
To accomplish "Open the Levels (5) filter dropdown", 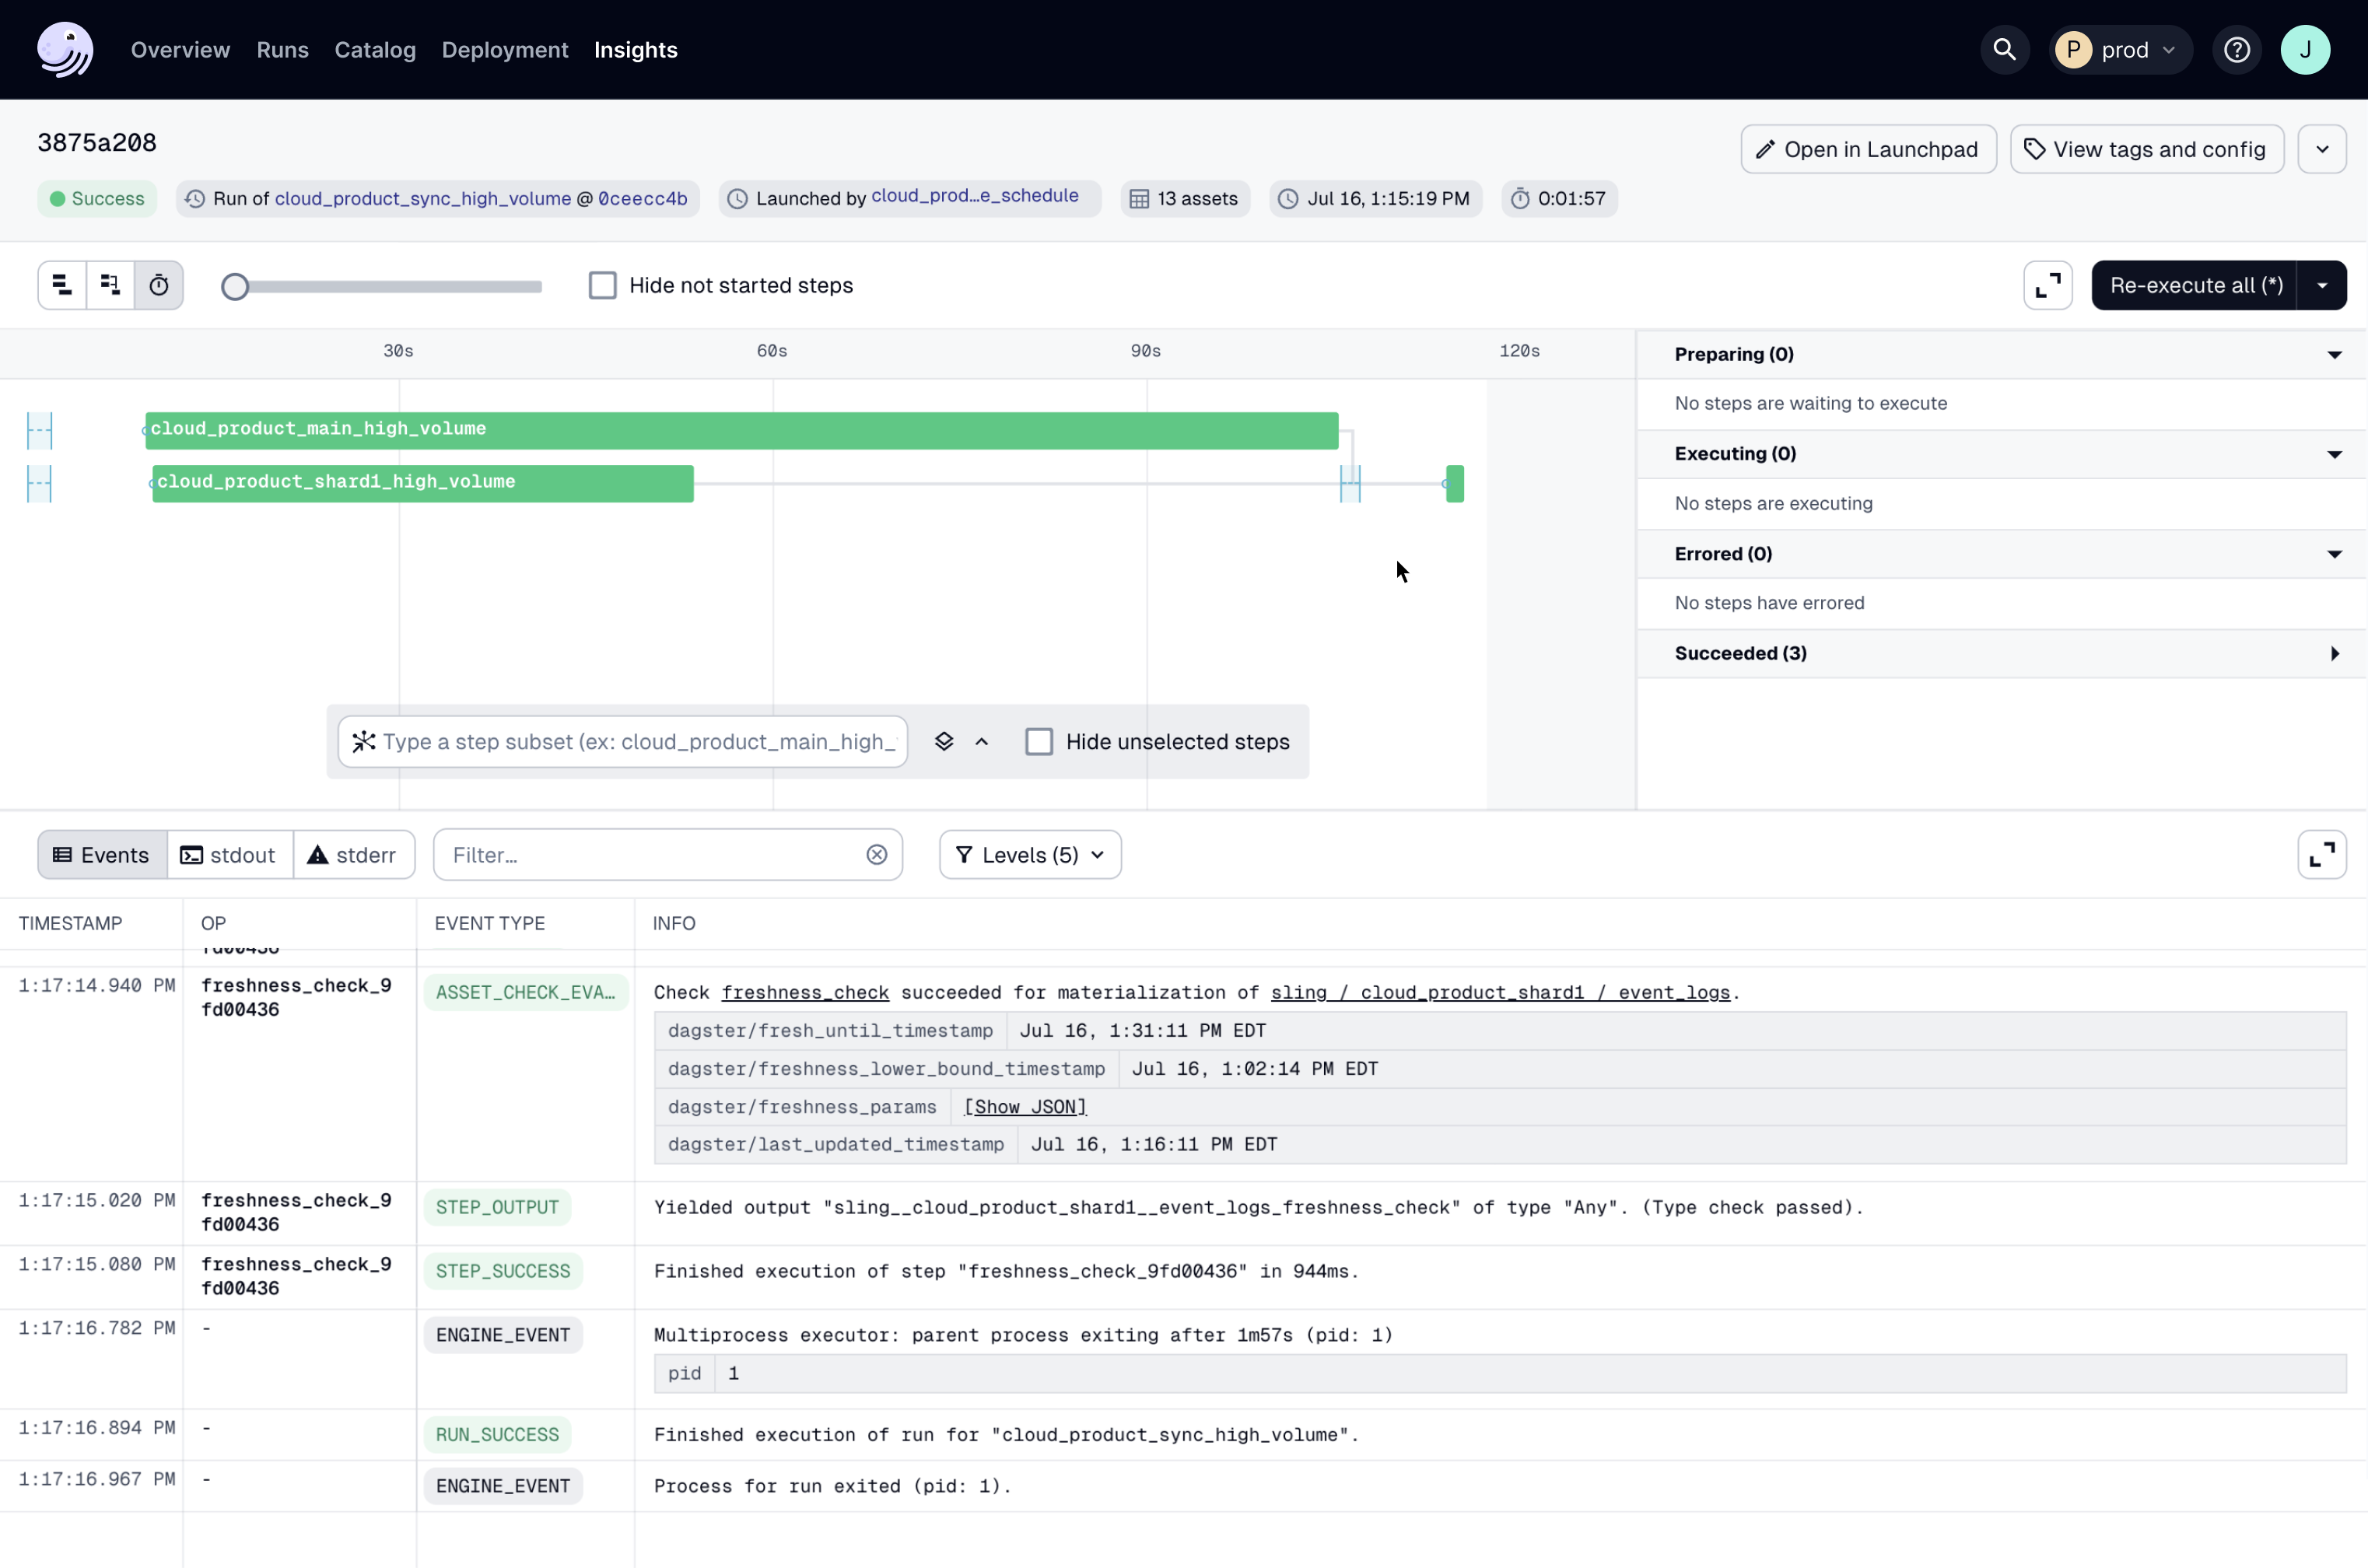I will pos(1029,855).
